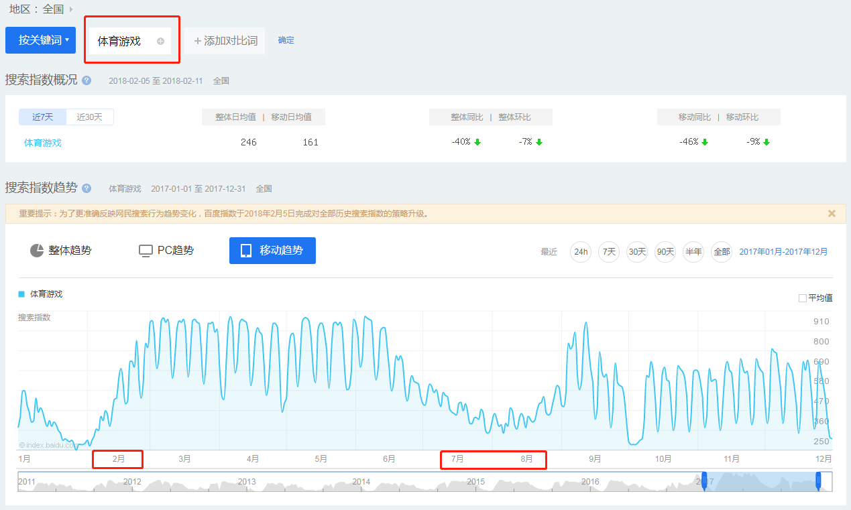
Task: Switch to 近30天 overview
Action: [90, 117]
